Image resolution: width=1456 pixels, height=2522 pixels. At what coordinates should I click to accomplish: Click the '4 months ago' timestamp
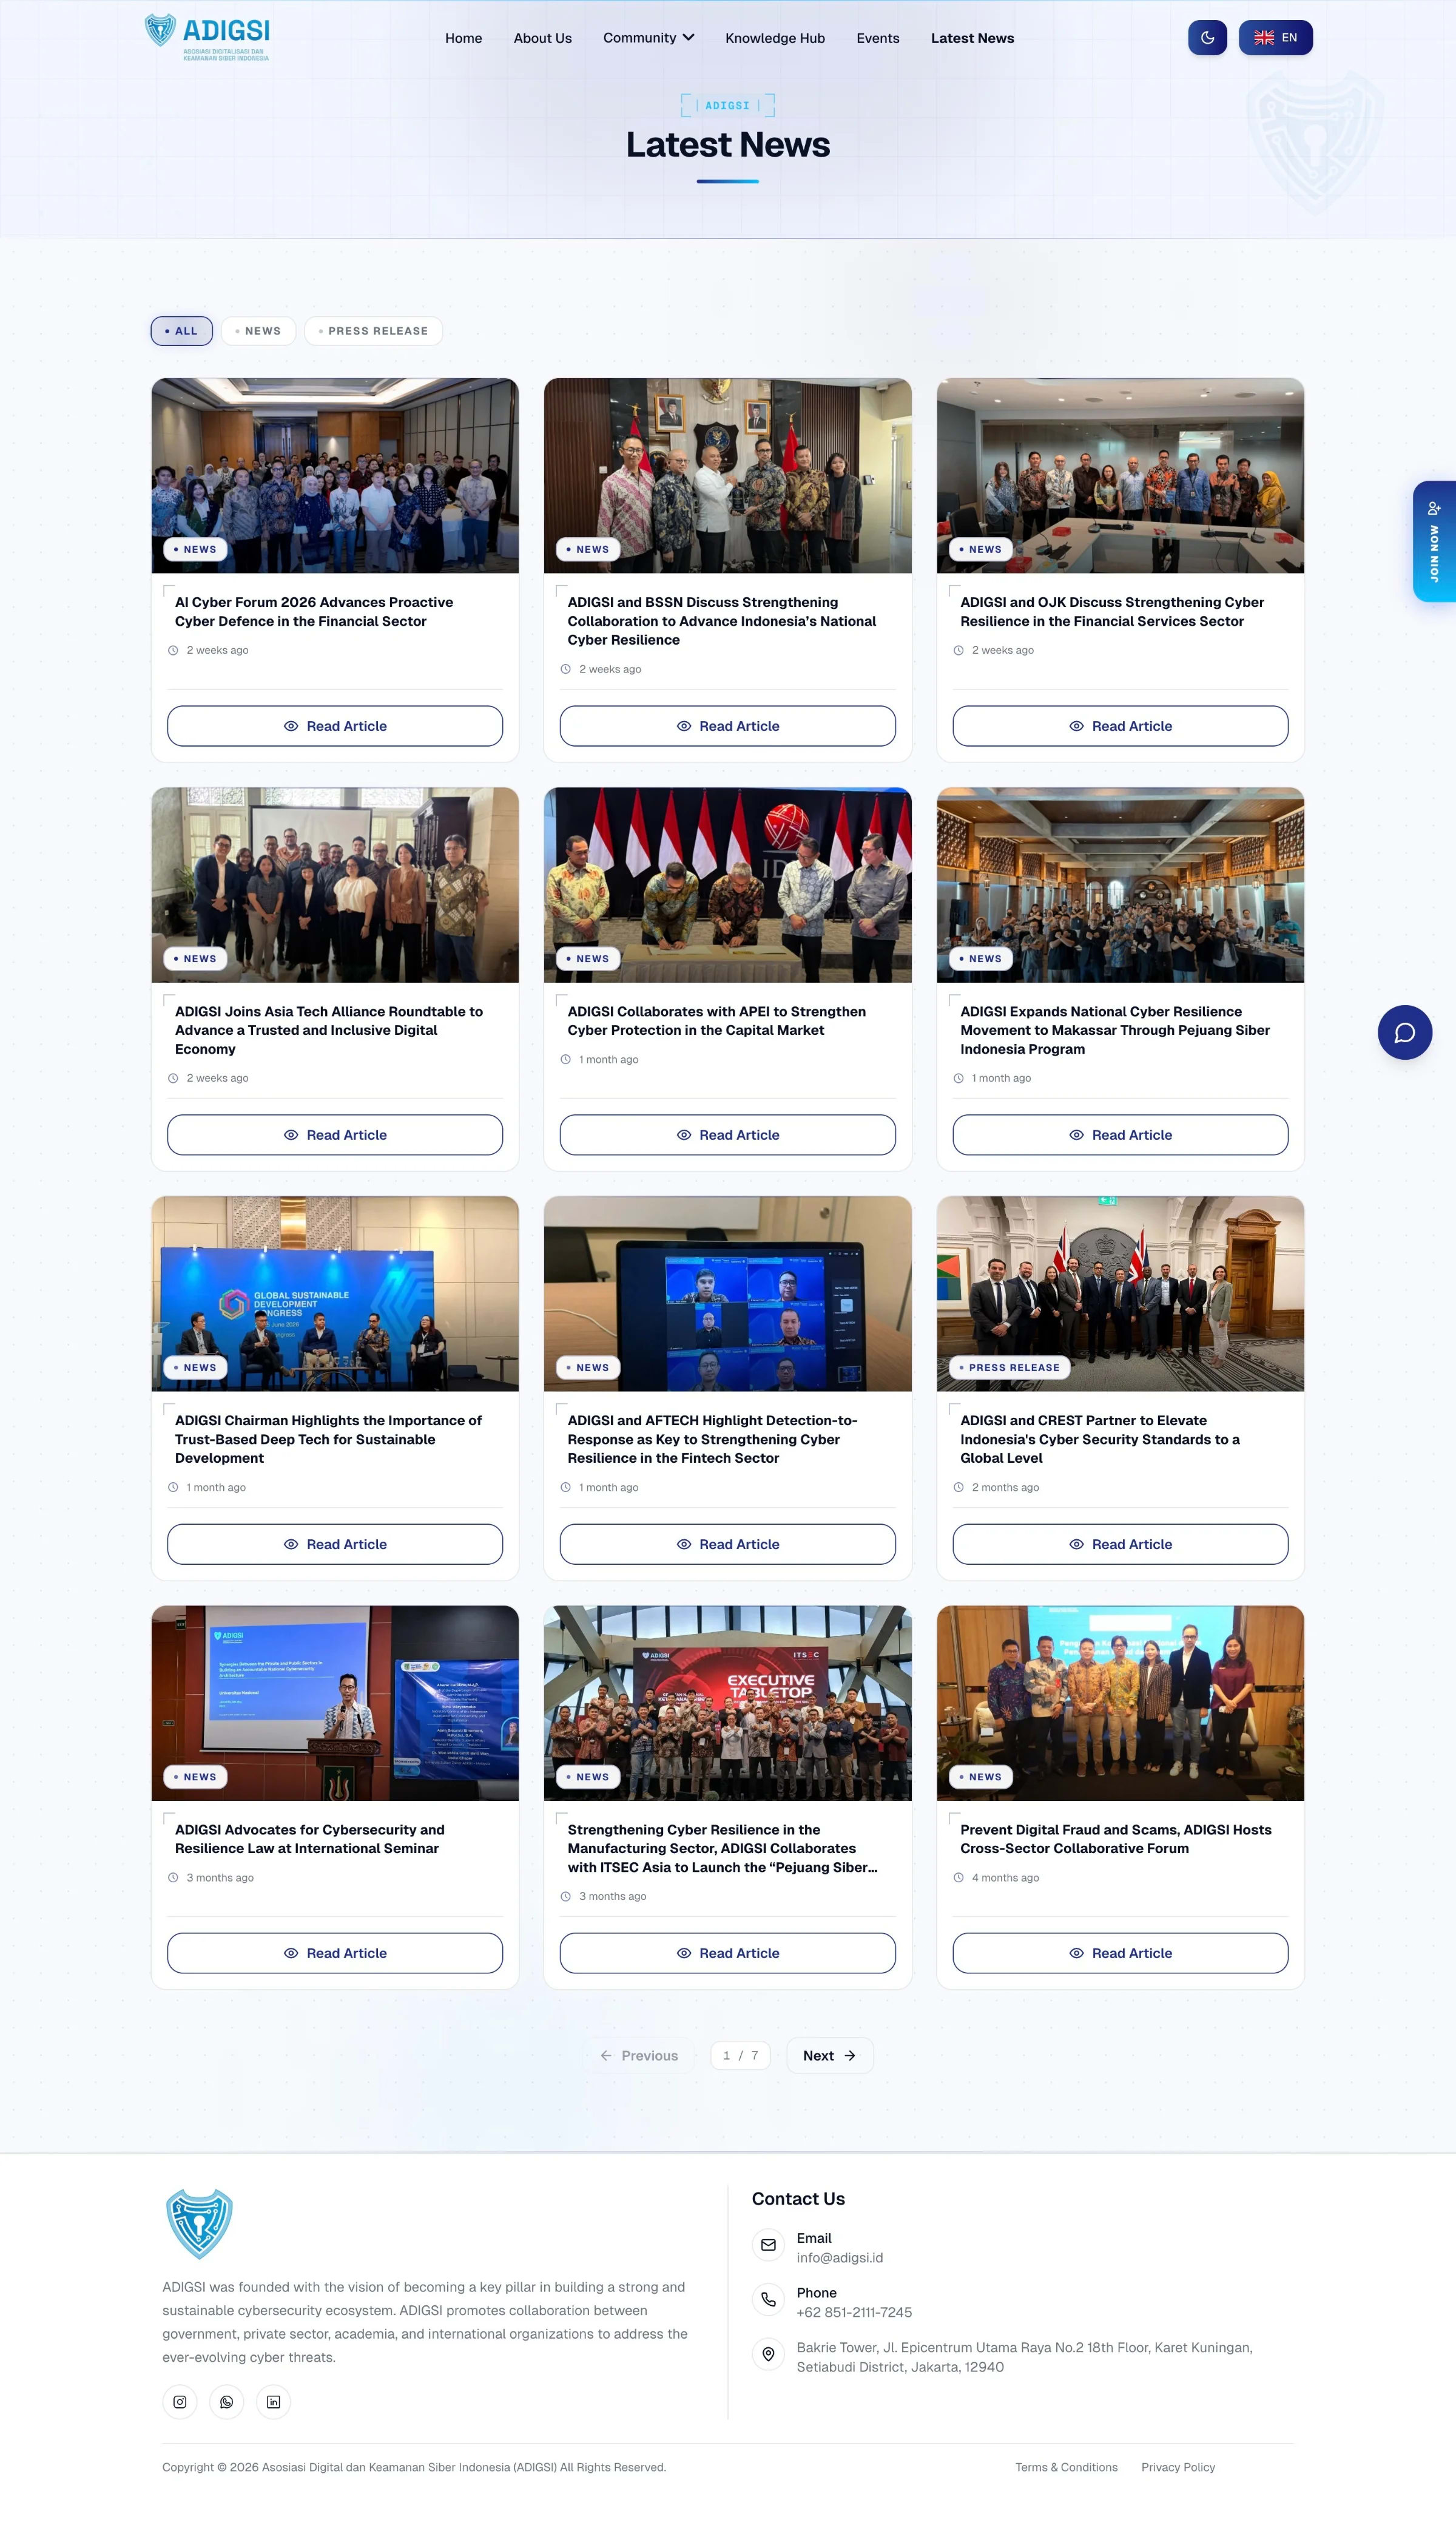pyautogui.click(x=1005, y=1878)
